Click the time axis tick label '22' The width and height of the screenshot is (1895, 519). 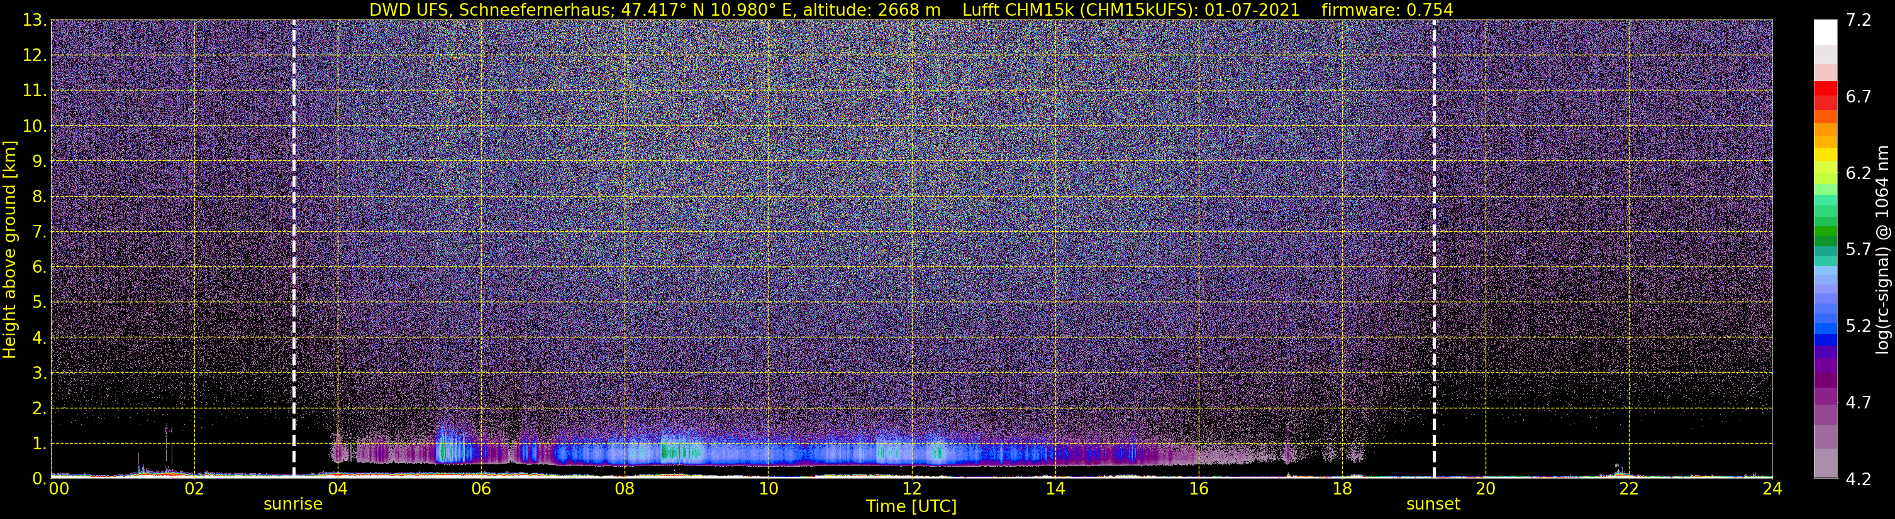pyautogui.click(x=1629, y=489)
